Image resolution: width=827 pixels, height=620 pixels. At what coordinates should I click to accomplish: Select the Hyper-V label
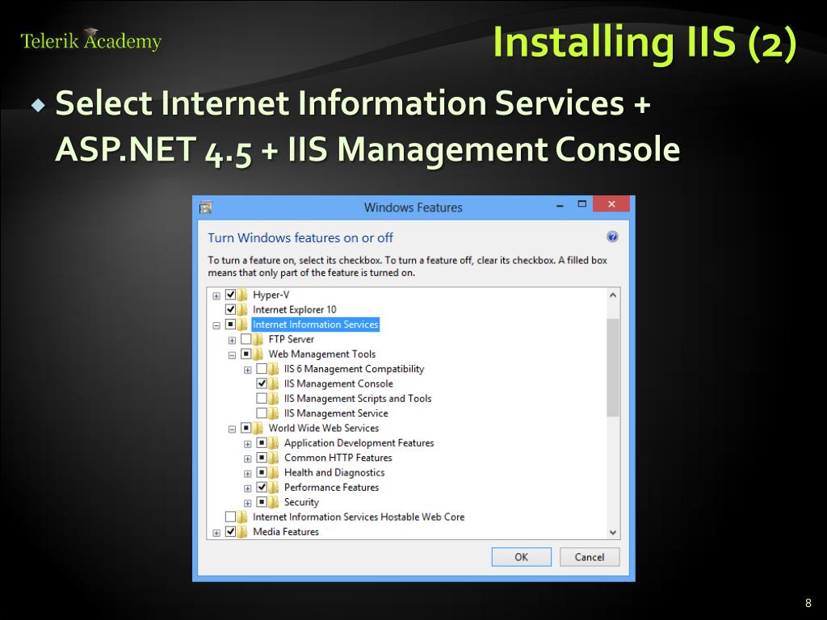(x=271, y=295)
